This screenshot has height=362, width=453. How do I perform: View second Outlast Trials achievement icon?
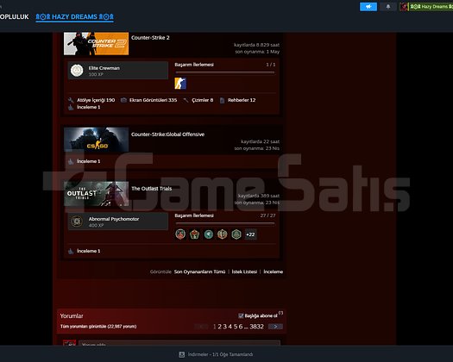[194, 234]
